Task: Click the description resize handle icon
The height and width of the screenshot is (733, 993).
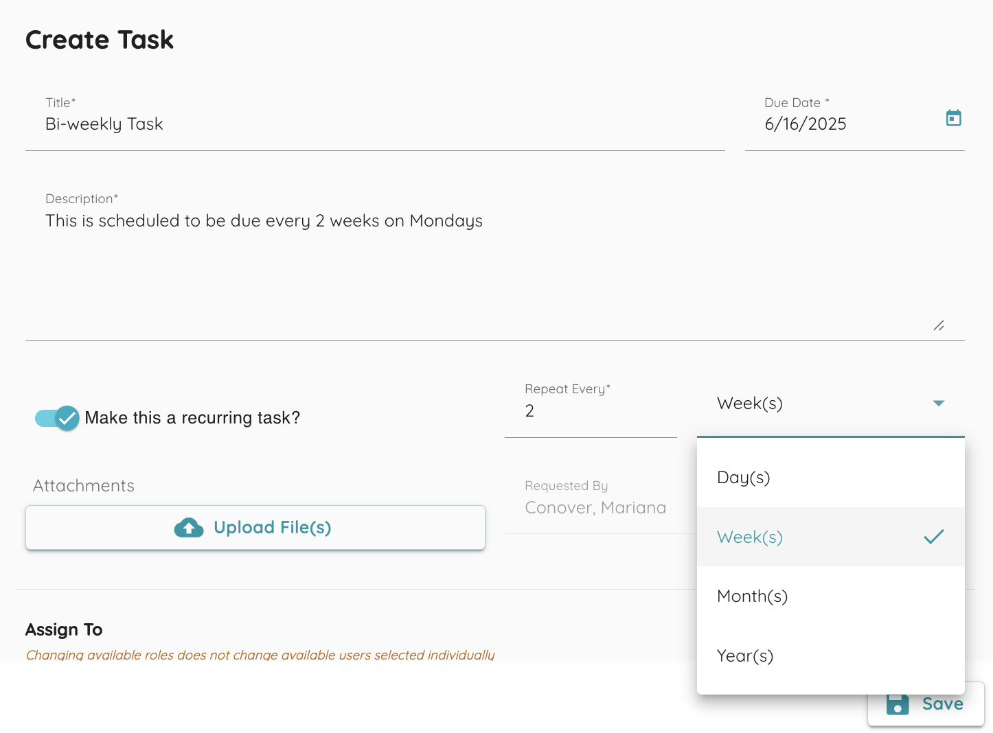Action: click(939, 325)
